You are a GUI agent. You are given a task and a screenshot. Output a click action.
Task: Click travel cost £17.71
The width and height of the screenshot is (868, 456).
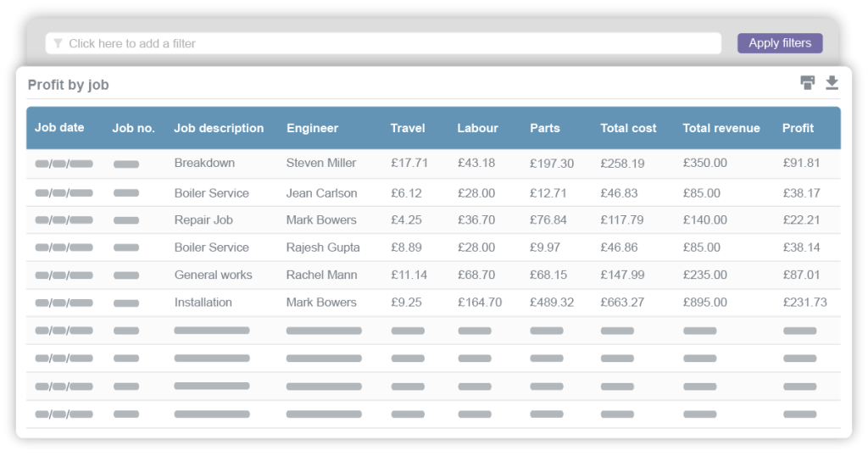click(409, 164)
